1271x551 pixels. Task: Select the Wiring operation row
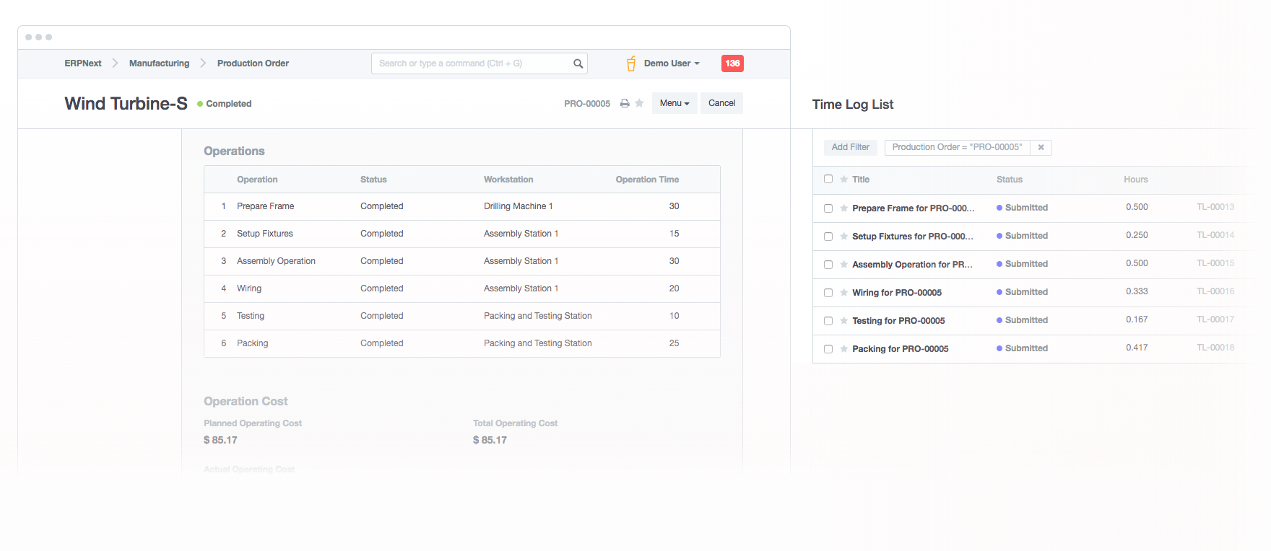pos(462,288)
